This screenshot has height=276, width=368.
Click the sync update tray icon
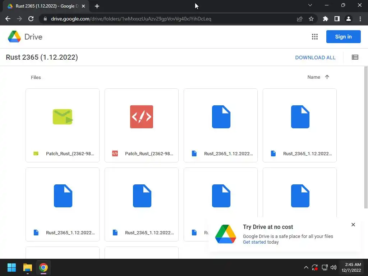point(315,267)
